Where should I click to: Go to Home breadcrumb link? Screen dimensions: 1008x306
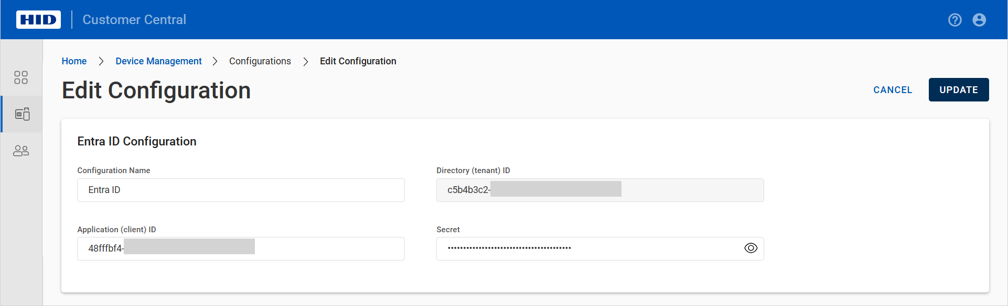coord(74,61)
